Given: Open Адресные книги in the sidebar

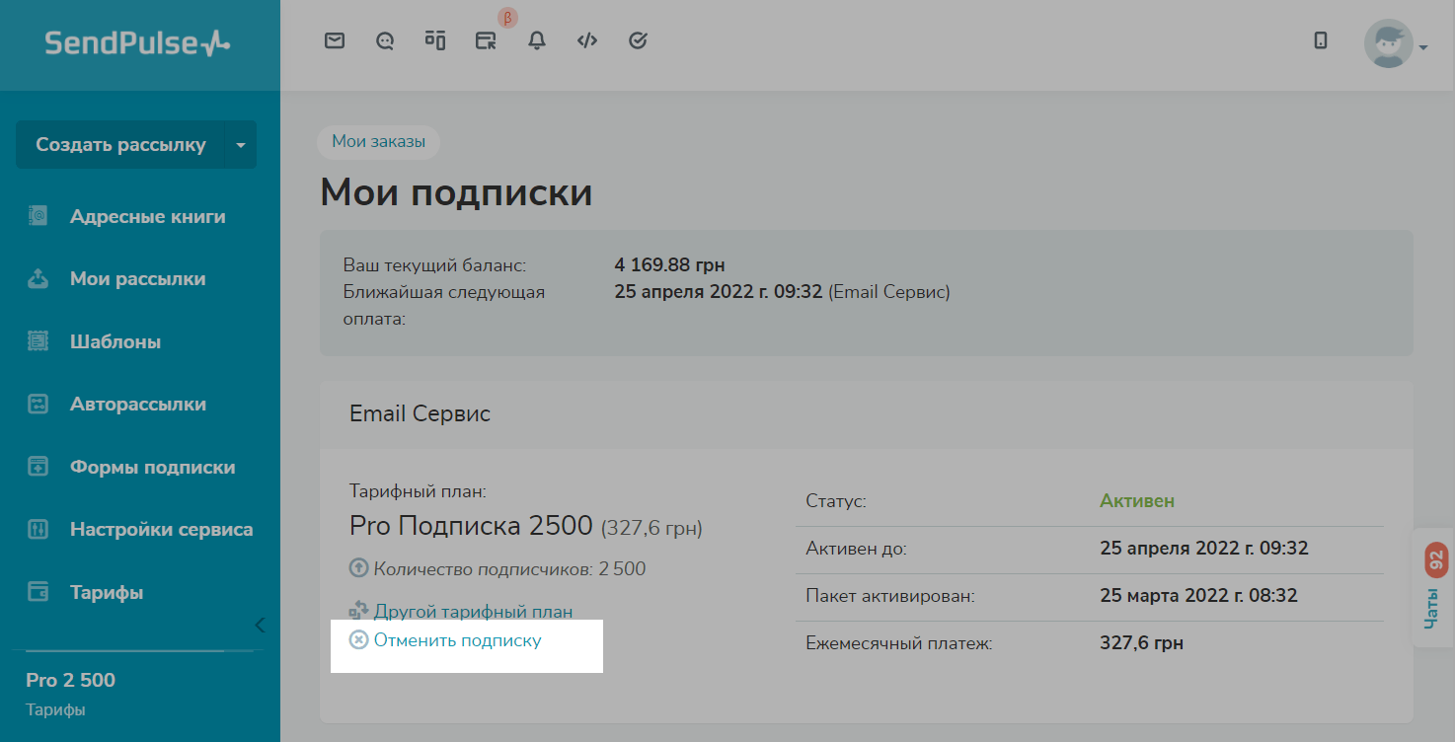Looking at the screenshot, I should 147,217.
